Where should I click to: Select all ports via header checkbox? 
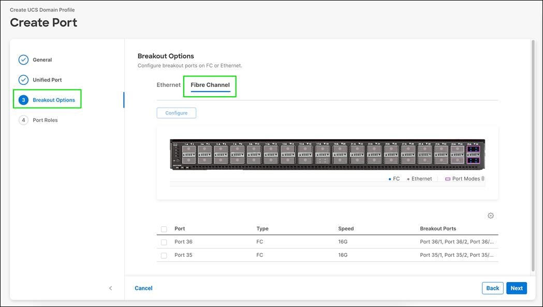(164, 229)
